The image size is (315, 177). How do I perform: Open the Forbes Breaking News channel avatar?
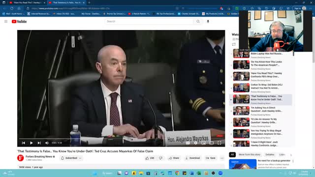tap(20, 158)
